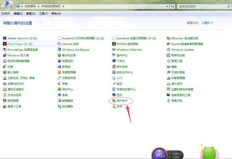Open BitLocker 驱动器加密
Viewport: 232px width, 159px height.
[x=182, y=38]
